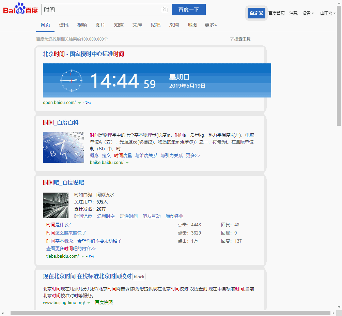The width and height of the screenshot is (342, 316).
Task: Click the bow-tie icon next to open.baidu.com
Action: click(x=88, y=103)
